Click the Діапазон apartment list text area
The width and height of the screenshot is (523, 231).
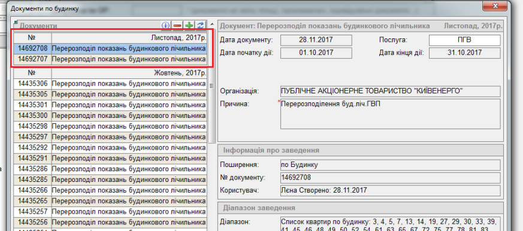(x=390, y=224)
